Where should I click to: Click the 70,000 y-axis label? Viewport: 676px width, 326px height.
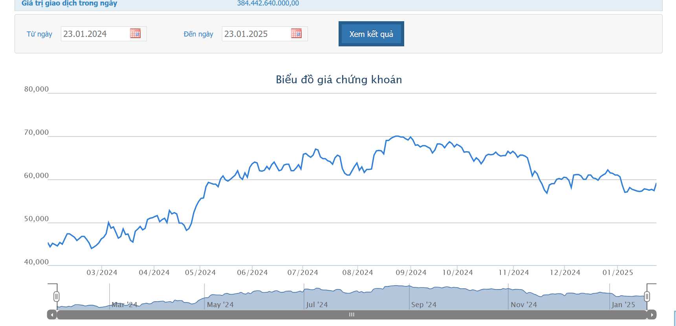point(37,132)
